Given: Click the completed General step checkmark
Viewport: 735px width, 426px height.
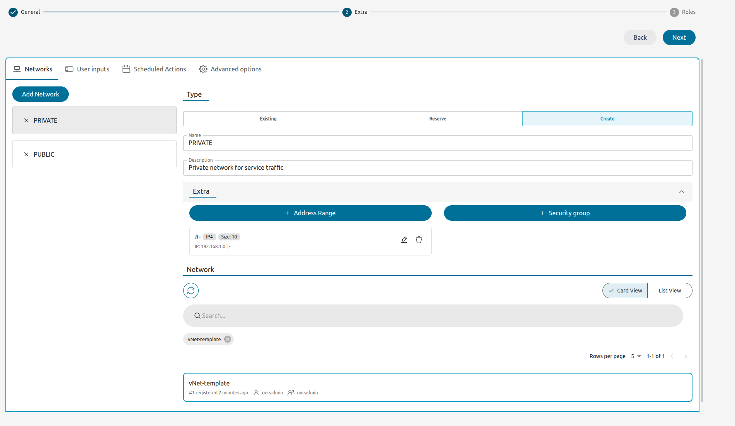Looking at the screenshot, I should 13,12.
